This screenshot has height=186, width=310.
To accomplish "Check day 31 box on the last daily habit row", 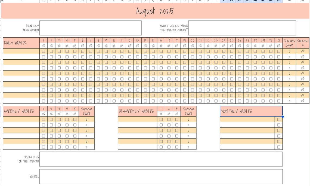I will point(278,101).
